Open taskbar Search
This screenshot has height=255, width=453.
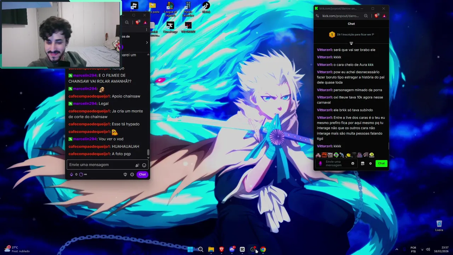click(201, 249)
